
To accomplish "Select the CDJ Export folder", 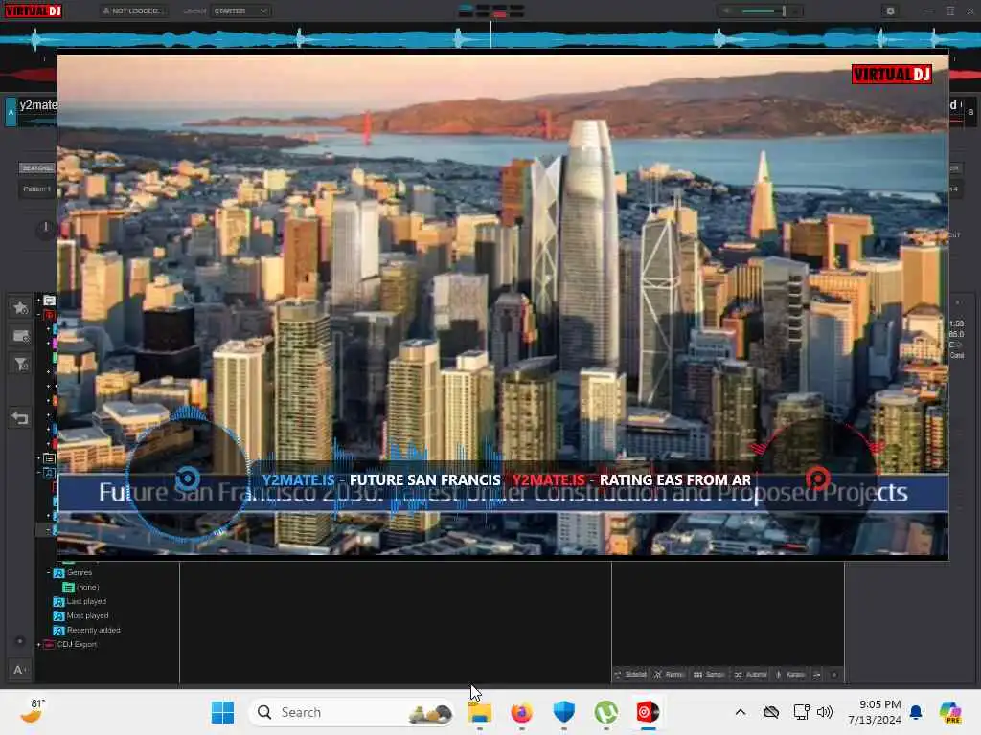I will point(71,644).
